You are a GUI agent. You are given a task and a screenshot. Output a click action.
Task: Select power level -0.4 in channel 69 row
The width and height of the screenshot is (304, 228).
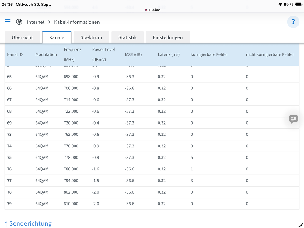coord(96,123)
